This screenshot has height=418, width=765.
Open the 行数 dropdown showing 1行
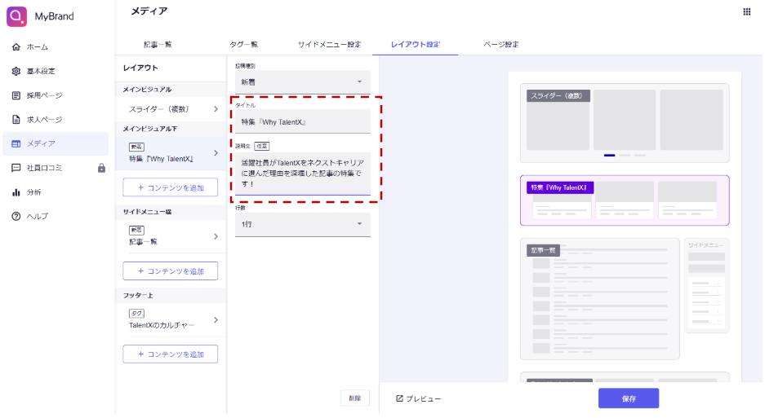(x=302, y=224)
